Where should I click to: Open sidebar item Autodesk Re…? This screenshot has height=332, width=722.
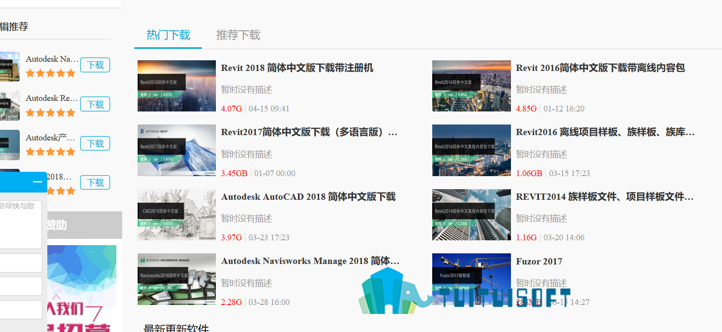(x=52, y=98)
